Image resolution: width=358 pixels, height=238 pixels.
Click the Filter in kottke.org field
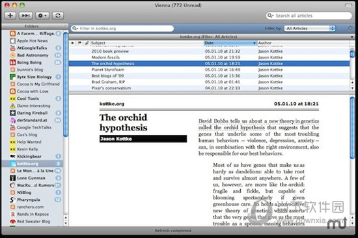coord(122,28)
